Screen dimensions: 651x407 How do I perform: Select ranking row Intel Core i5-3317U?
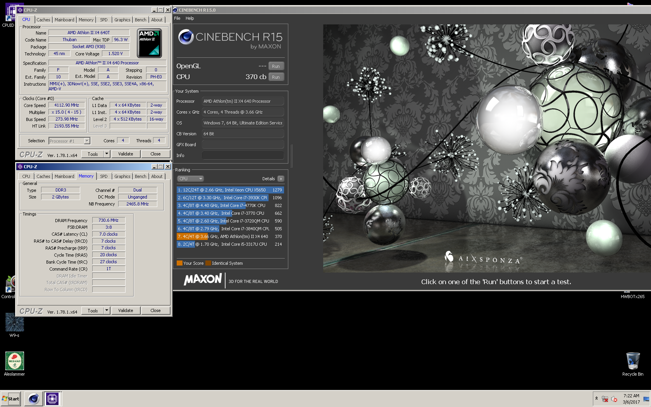tap(230, 244)
